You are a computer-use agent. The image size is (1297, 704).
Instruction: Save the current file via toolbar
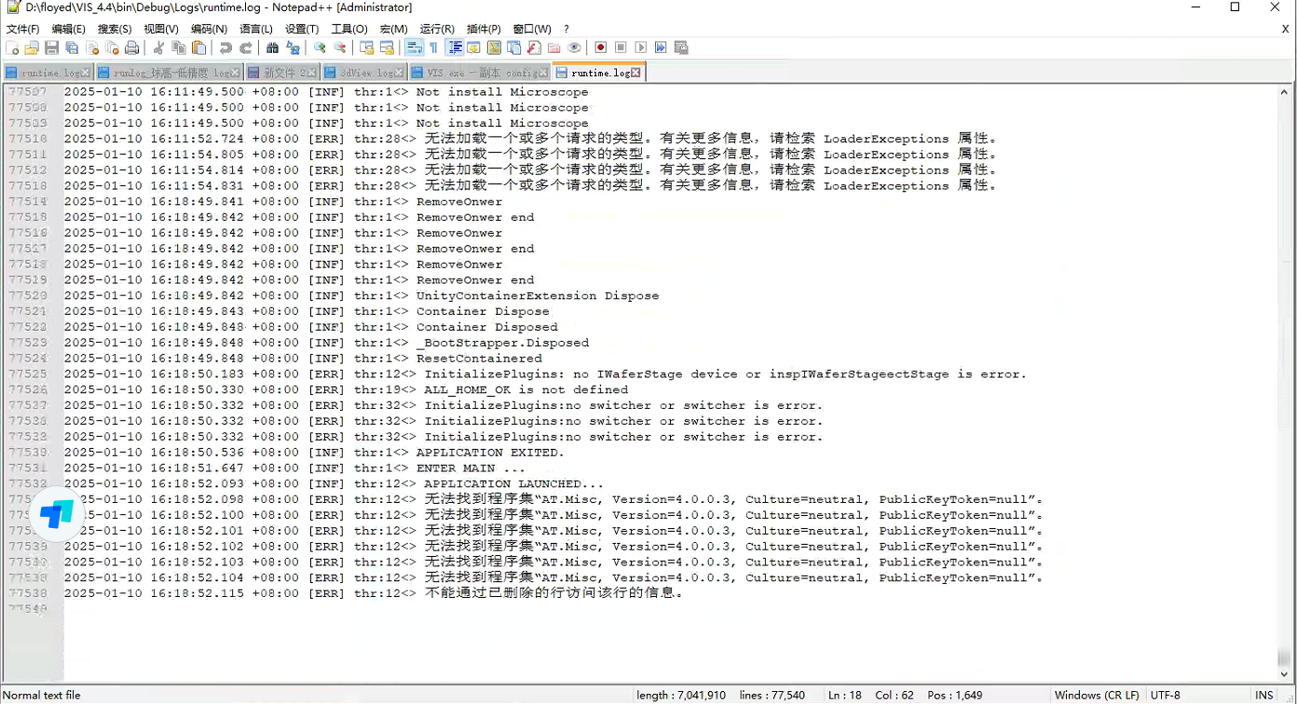[x=51, y=47]
